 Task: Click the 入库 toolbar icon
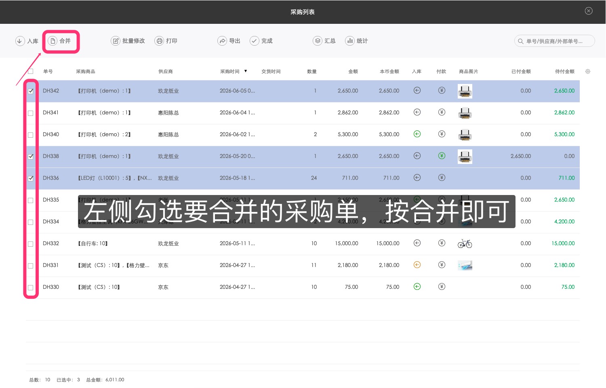tap(20, 41)
